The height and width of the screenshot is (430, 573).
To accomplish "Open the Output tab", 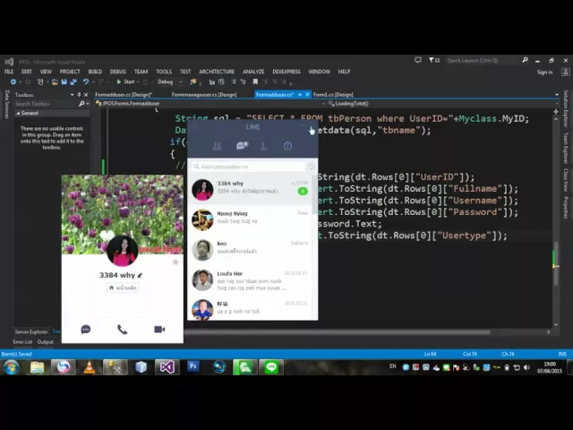I will click(46, 342).
